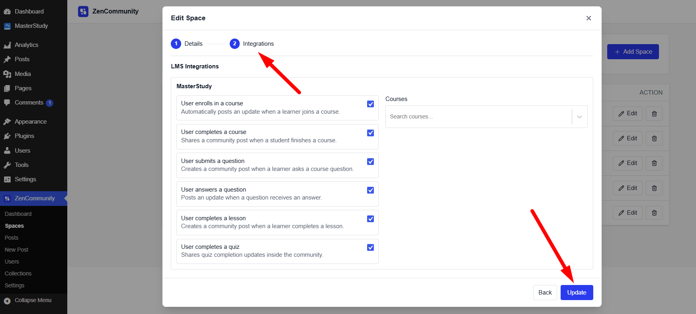The height and width of the screenshot is (314, 696).
Task: Click the Search courses input field
Action: pos(479,117)
